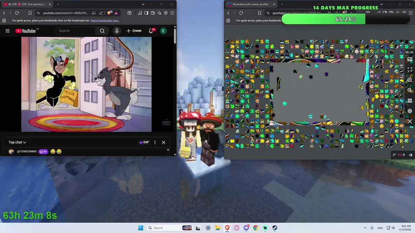Reload the puzzlegarage page

[x=241, y=13]
